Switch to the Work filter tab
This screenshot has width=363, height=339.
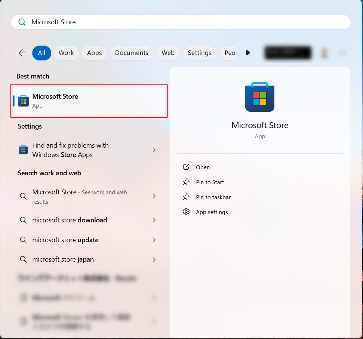point(66,53)
